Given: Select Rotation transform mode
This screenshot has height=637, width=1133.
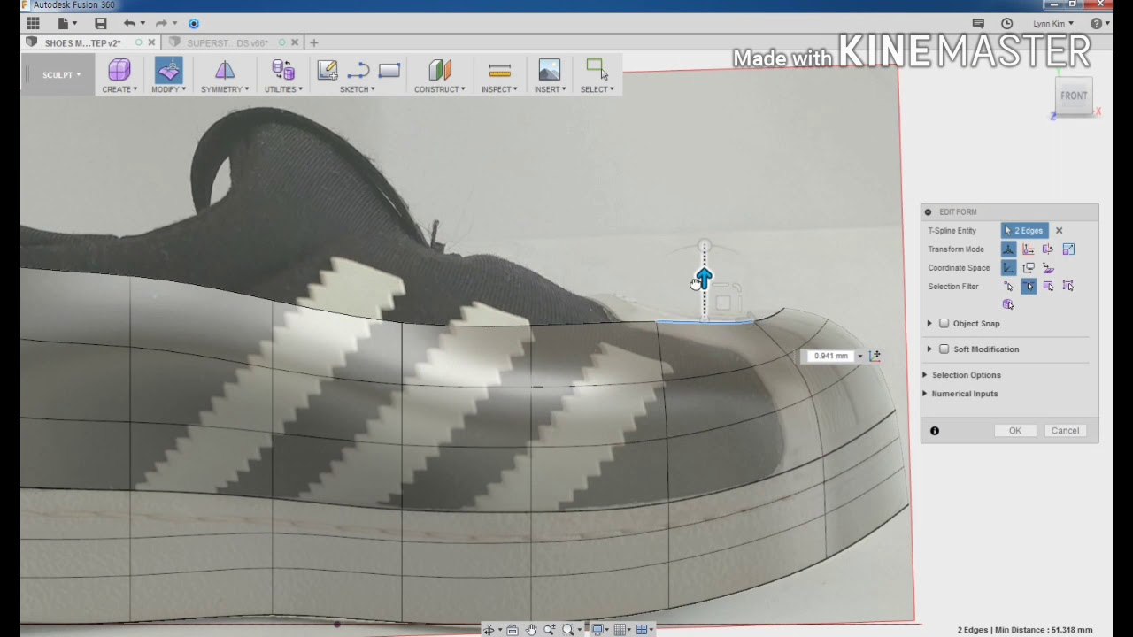Looking at the screenshot, I should 1048,249.
